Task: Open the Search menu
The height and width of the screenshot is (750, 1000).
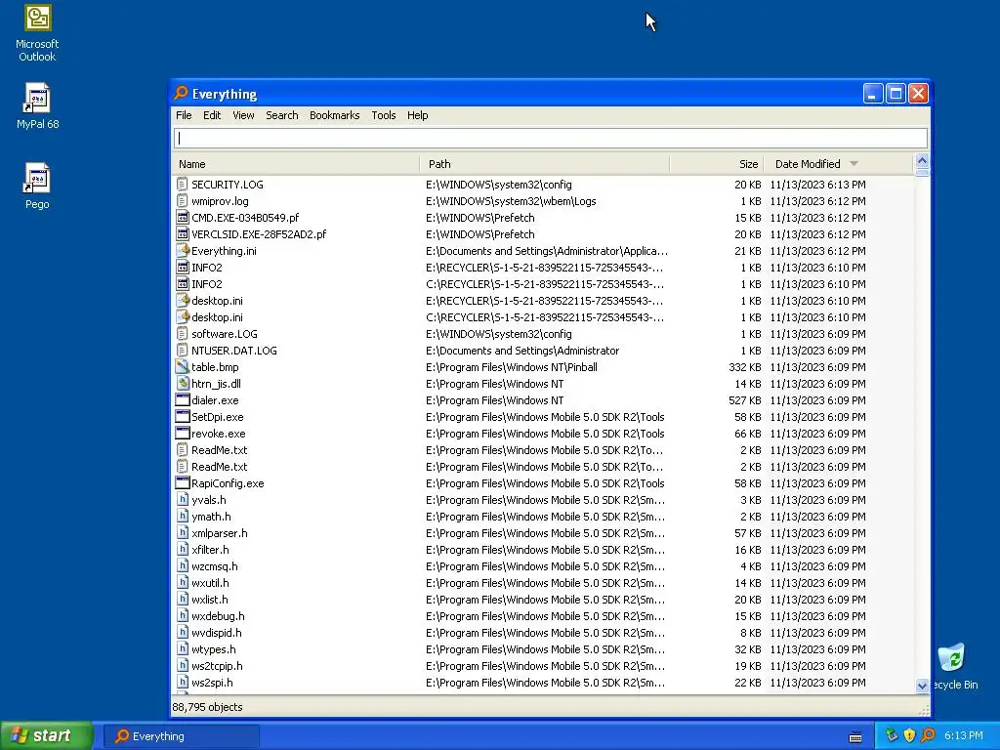Action: (x=282, y=115)
